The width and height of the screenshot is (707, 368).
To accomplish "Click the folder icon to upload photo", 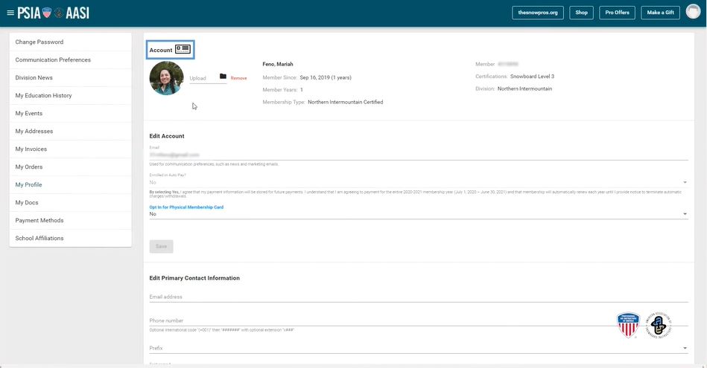I will click(223, 77).
